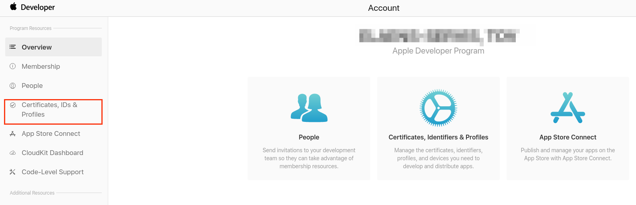This screenshot has width=636, height=205.
Task: Open the People card title
Action: pos(309,137)
